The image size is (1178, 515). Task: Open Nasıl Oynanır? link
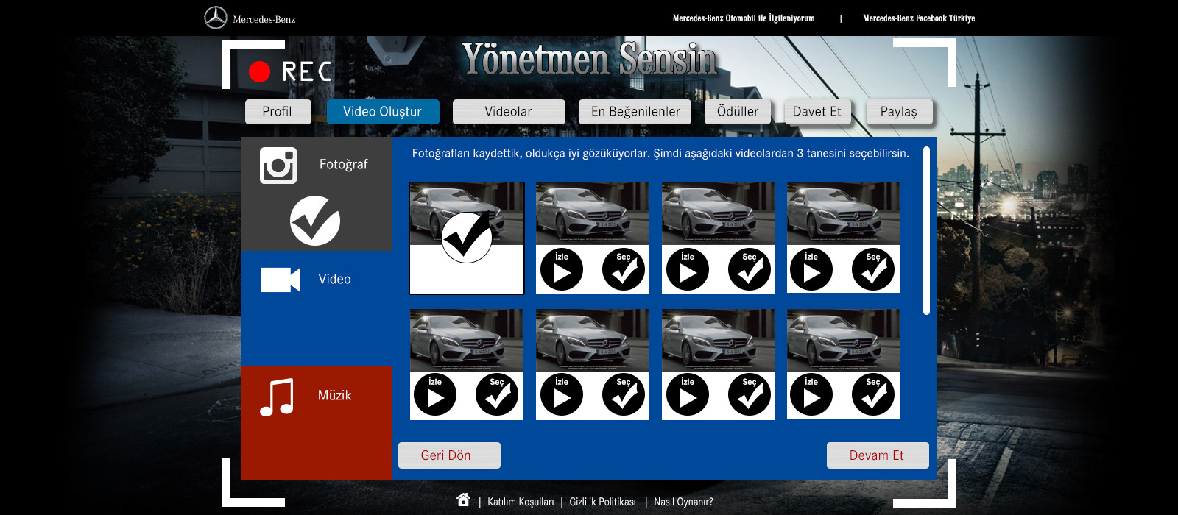(683, 502)
